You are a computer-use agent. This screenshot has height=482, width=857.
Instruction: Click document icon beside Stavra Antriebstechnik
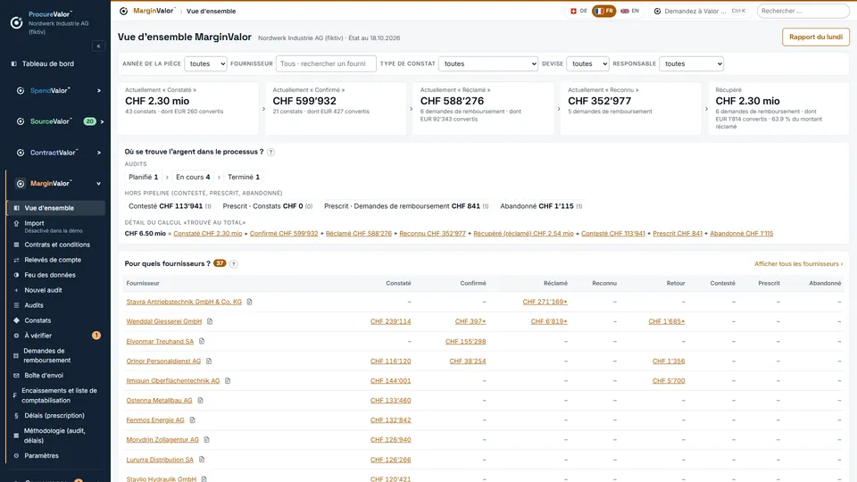(249, 302)
